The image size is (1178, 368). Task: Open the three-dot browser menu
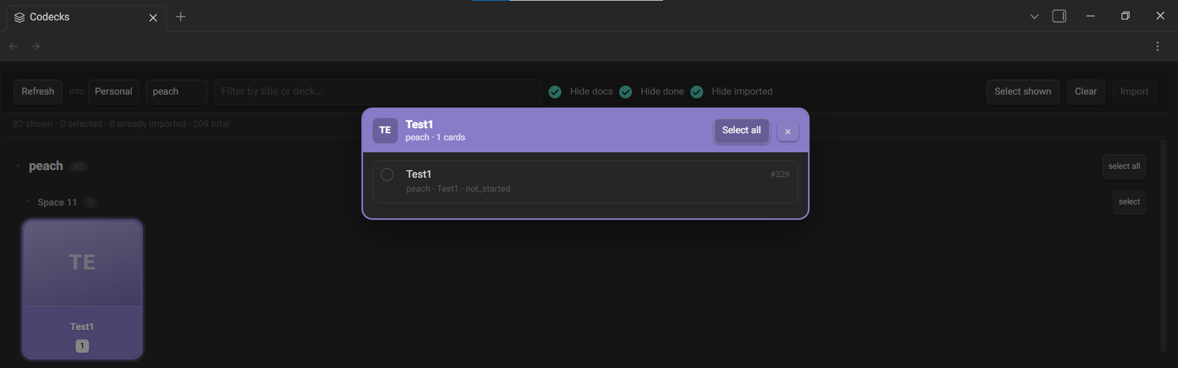[1158, 46]
